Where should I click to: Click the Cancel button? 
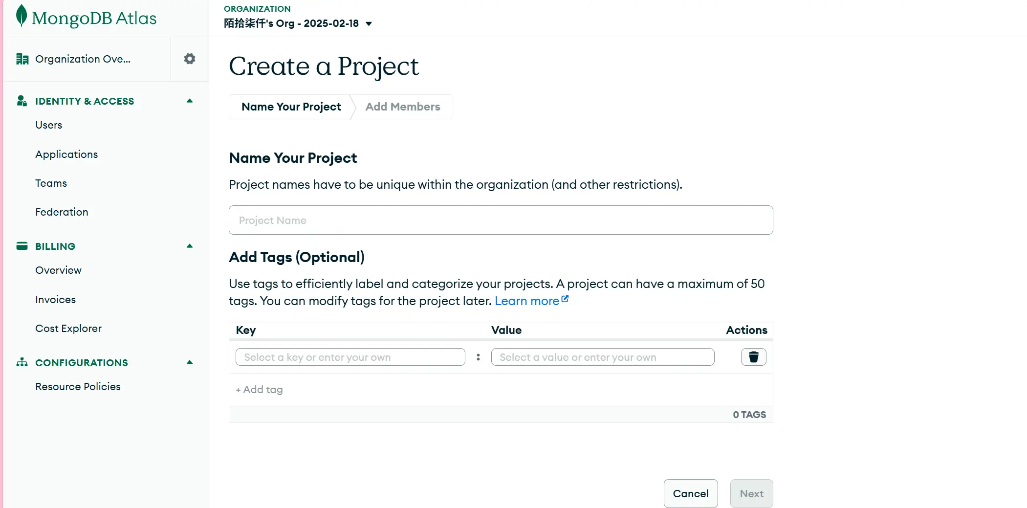tap(690, 493)
